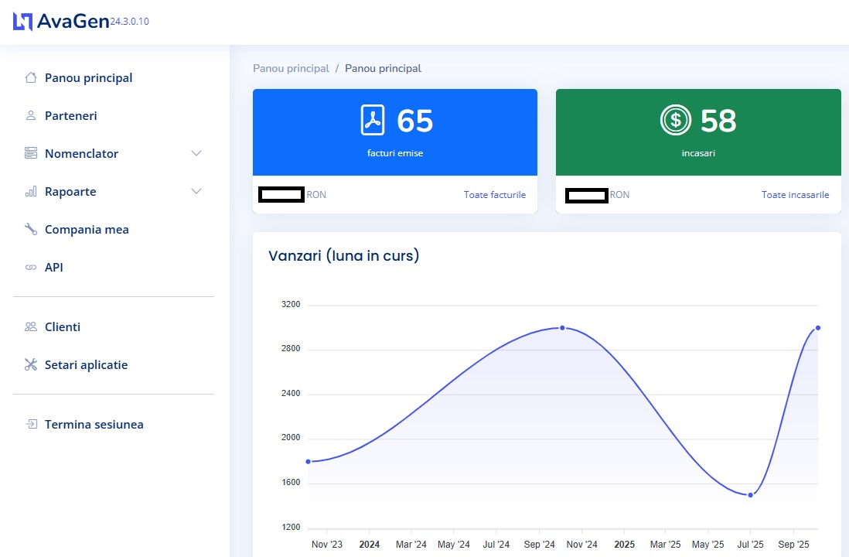This screenshot has width=849, height=557.
Task: Click the dollar coin icon on green card
Action: [x=675, y=120]
